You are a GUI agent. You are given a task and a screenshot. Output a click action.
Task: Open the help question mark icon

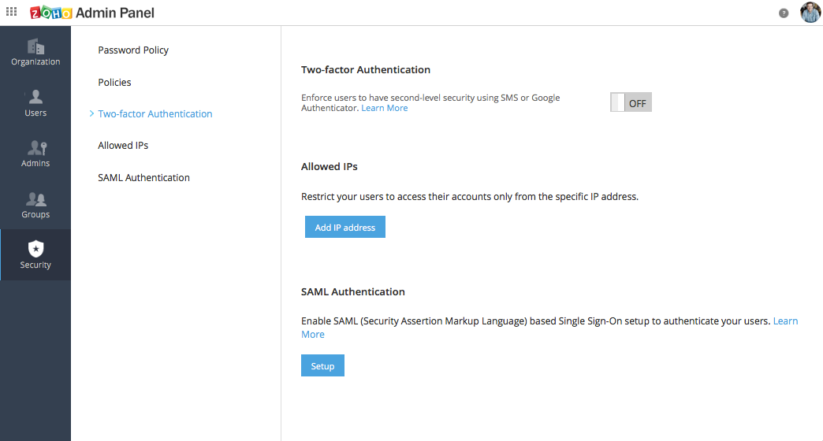click(784, 13)
